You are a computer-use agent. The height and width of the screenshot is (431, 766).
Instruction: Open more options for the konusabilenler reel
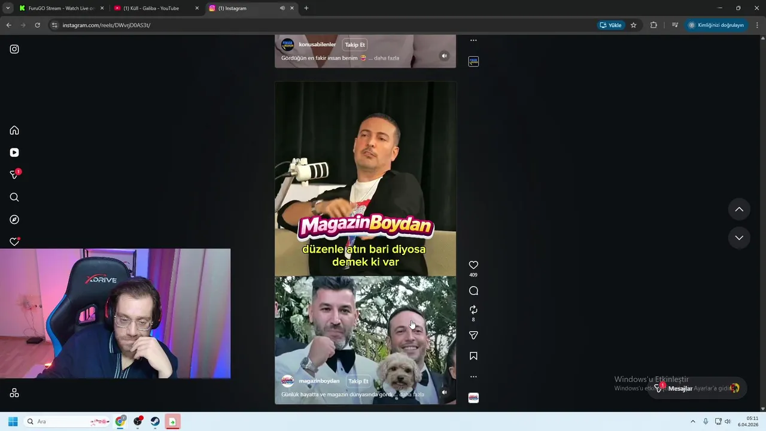473,41
